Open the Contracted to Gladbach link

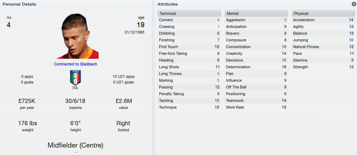pyautogui.click(x=76, y=64)
